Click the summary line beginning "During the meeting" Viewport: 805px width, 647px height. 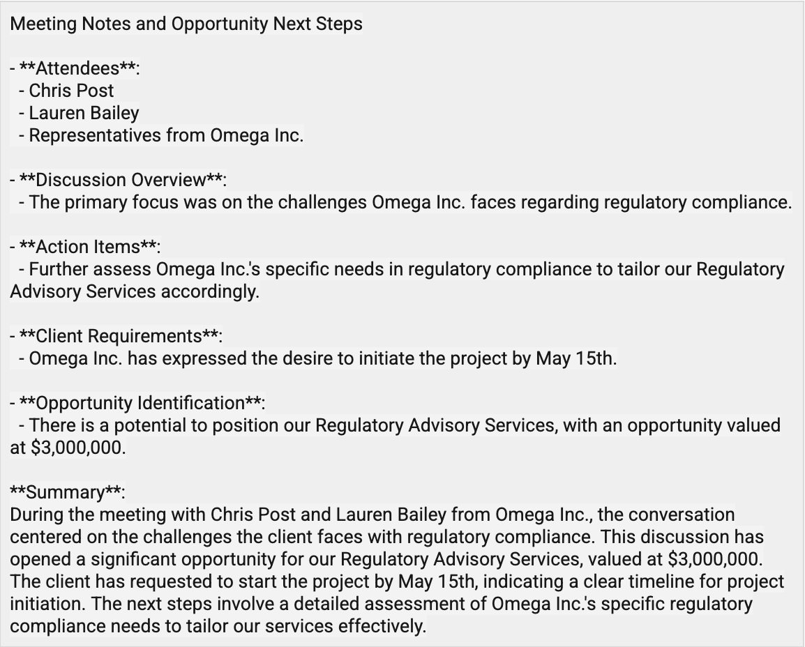(x=372, y=515)
